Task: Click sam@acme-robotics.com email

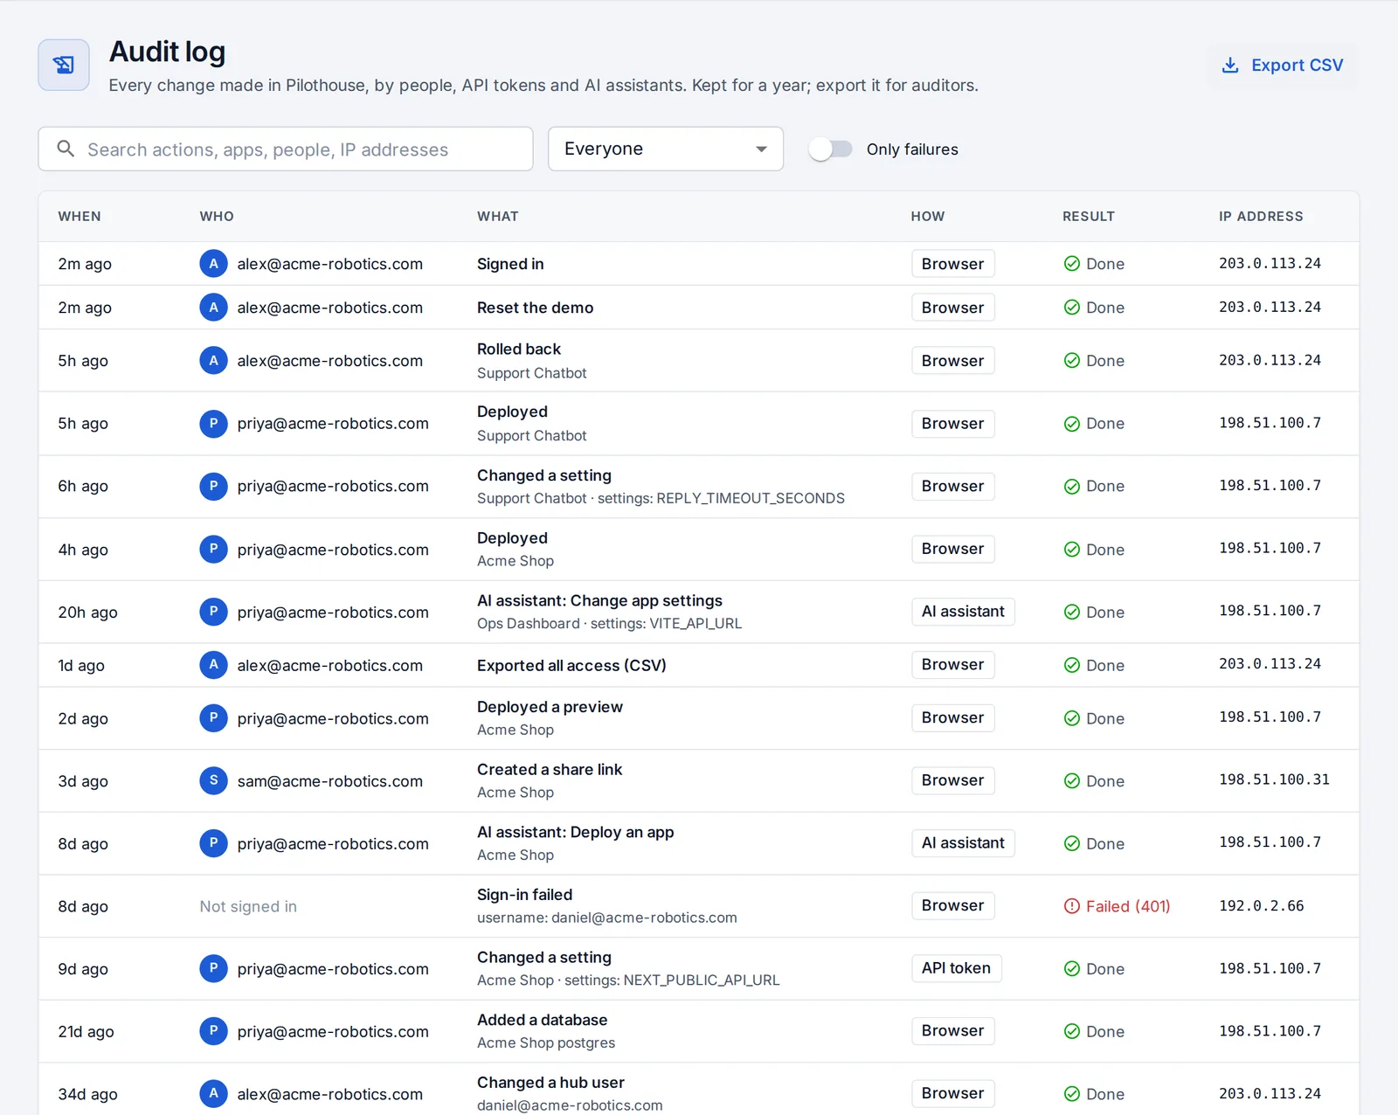Action: pyautogui.click(x=329, y=781)
